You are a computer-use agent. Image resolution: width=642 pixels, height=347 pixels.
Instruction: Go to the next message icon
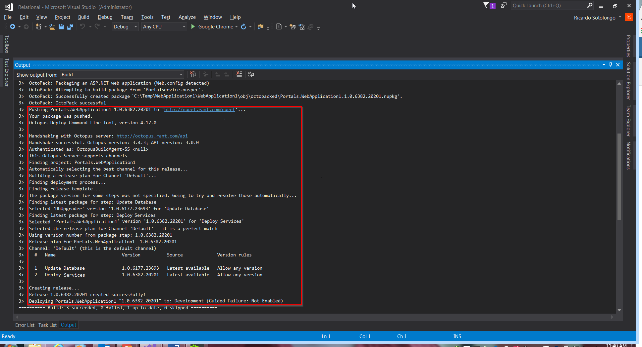[227, 74]
